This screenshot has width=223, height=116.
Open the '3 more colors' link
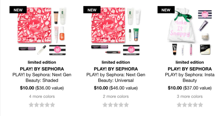(x=190, y=96)
